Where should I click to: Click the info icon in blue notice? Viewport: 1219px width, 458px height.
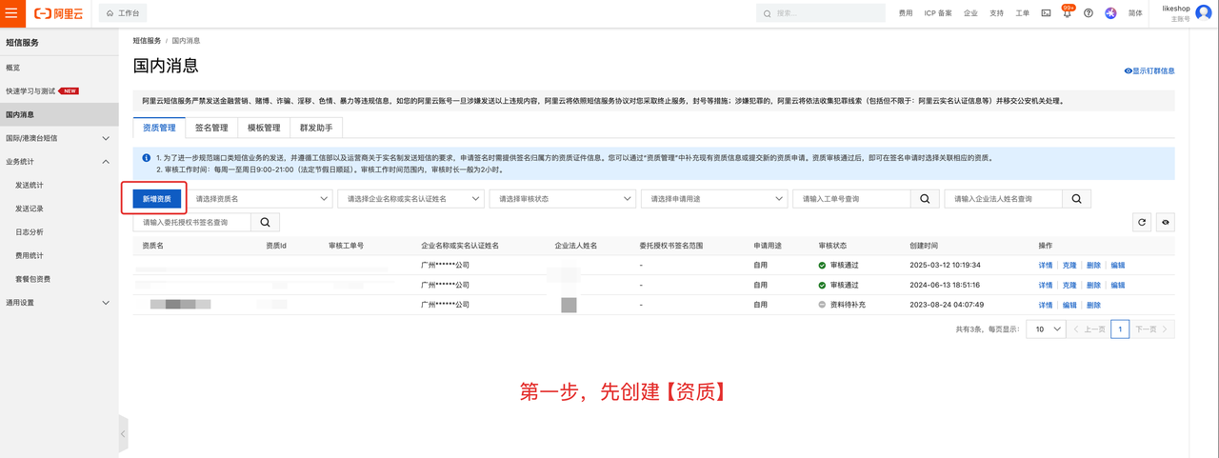coord(147,157)
